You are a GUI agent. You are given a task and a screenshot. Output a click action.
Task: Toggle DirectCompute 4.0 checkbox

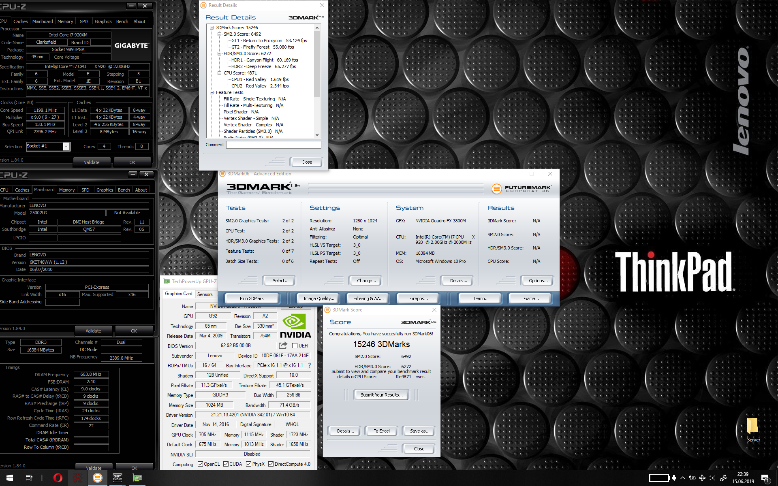(271, 464)
